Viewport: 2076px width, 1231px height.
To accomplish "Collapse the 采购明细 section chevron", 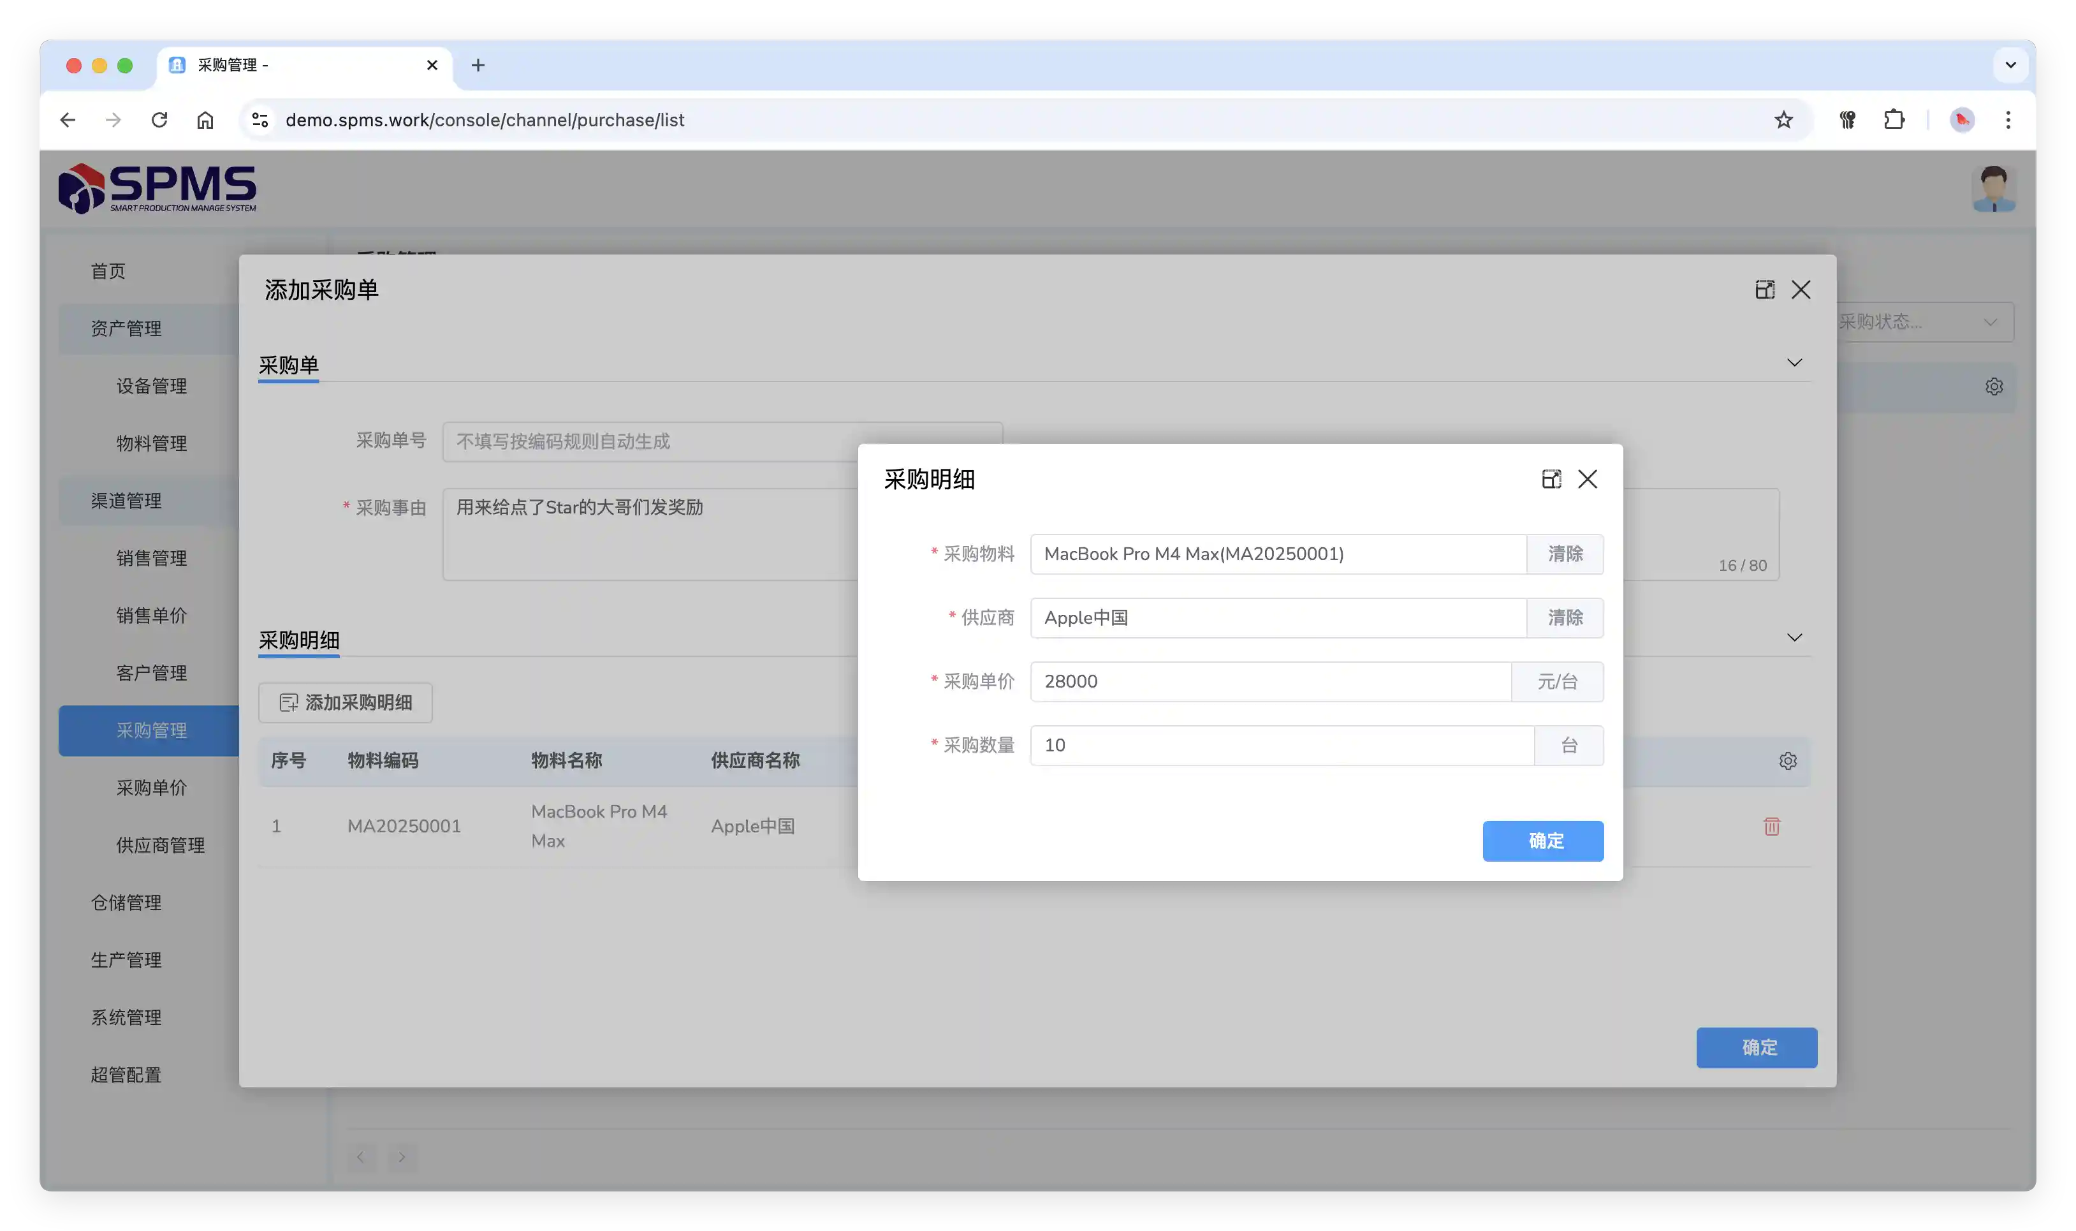I will coord(1794,637).
